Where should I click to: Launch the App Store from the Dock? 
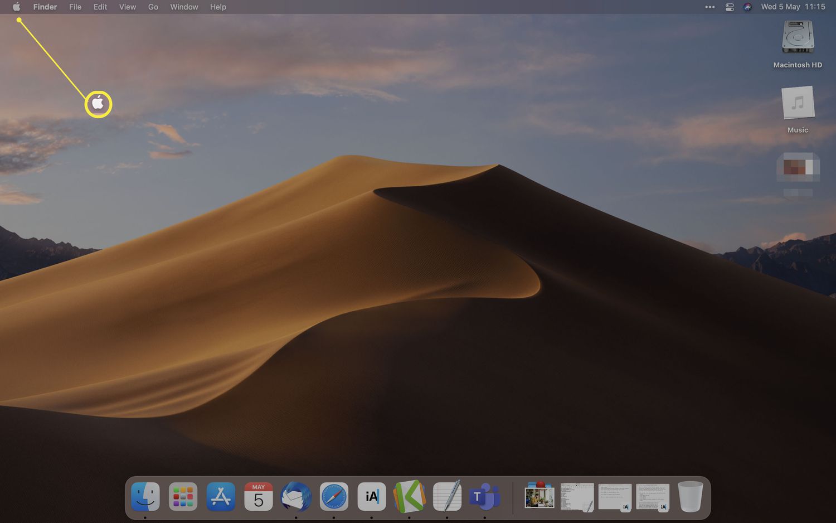pyautogui.click(x=221, y=496)
